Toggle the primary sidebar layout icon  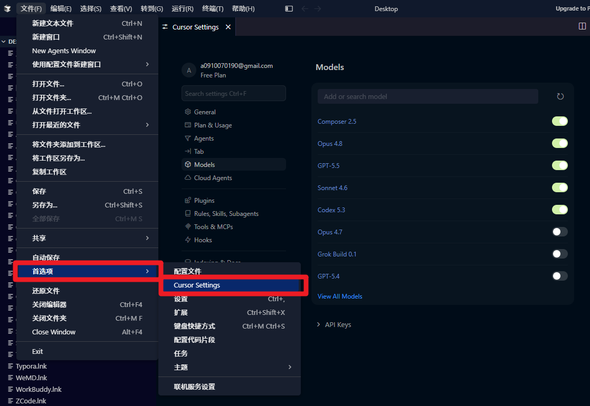coord(289,8)
